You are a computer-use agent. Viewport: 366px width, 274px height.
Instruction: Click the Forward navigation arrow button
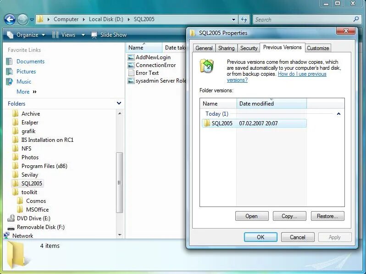tap(22, 19)
